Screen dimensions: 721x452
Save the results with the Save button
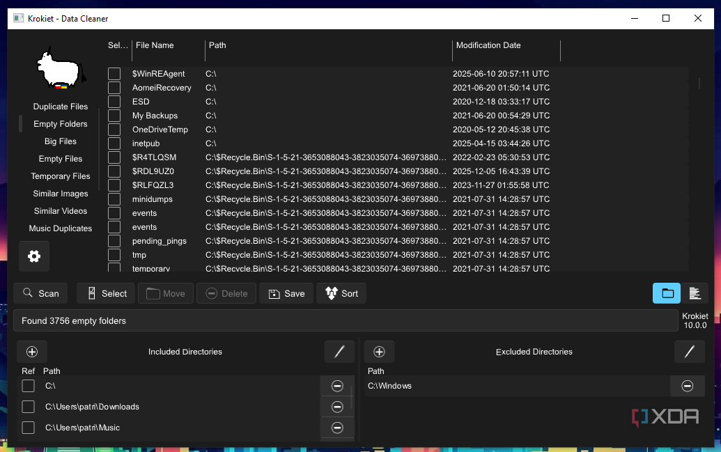[286, 293]
